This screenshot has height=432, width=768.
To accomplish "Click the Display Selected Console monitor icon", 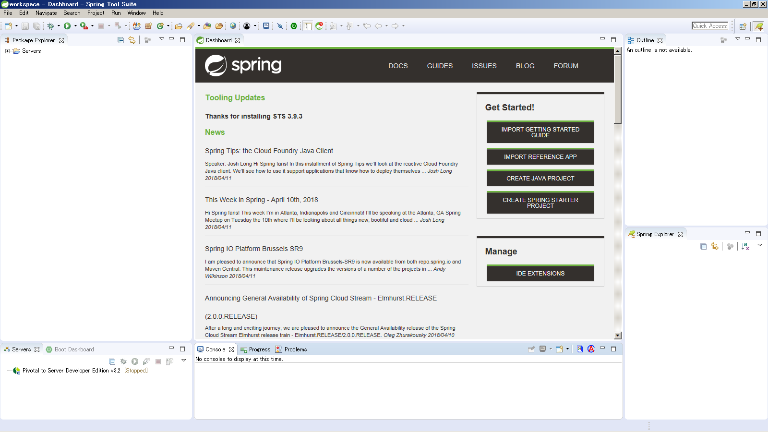I will click(x=542, y=349).
